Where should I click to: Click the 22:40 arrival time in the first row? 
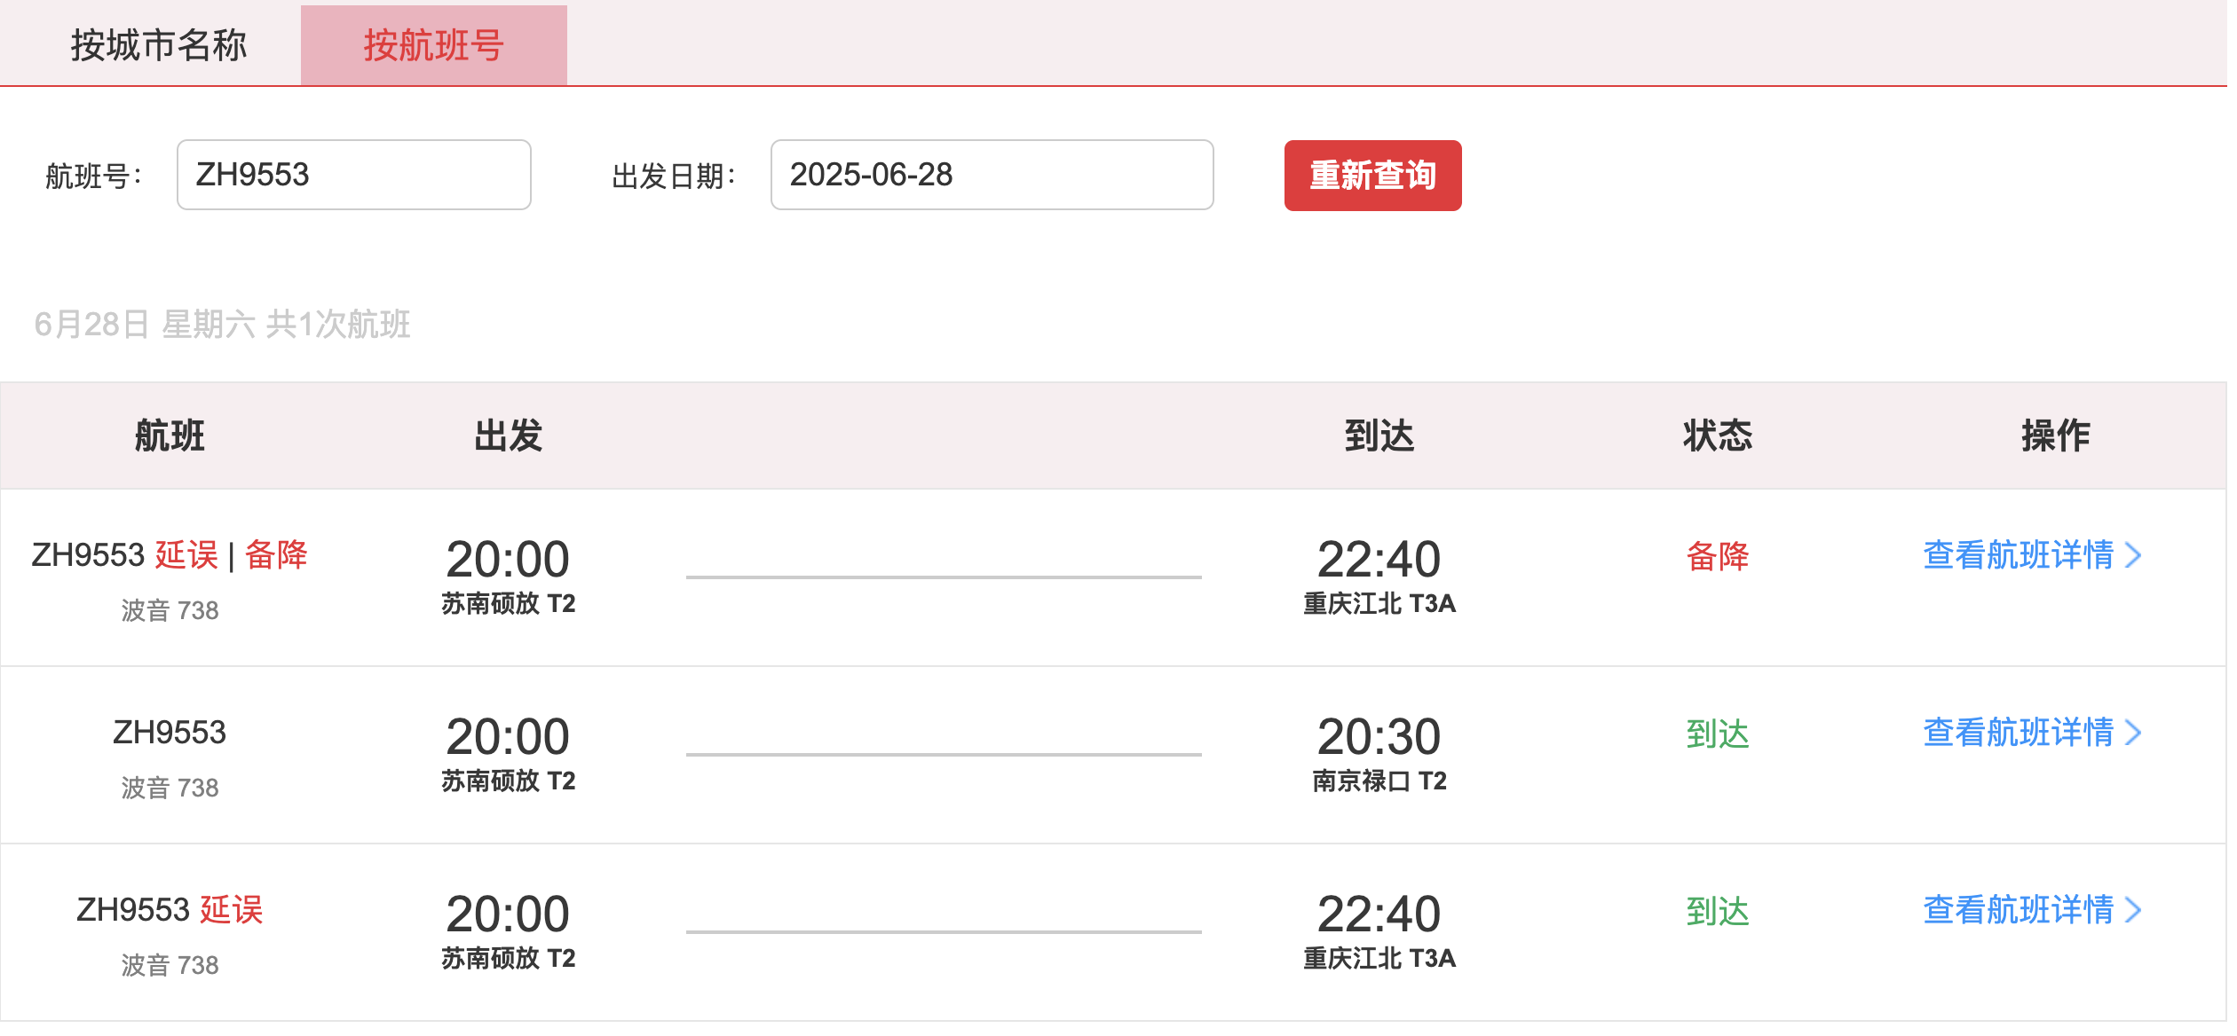[1378, 560]
